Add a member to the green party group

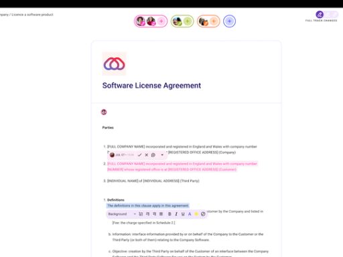pos(188,21)
